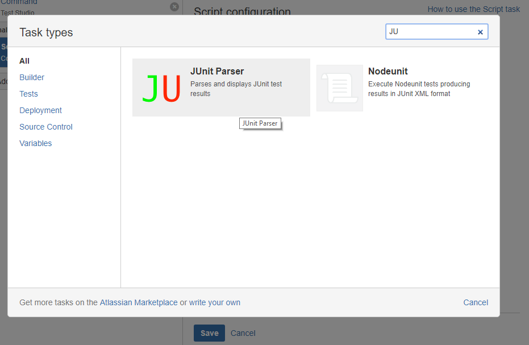Image resolution: width=529 pixels, height=345 pixels.
Task: Click the JU search input field
Action: coord(436,32)
